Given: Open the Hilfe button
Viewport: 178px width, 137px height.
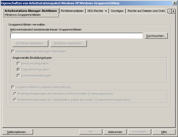Looking at the screenshot, I should (x=164, y=132).
